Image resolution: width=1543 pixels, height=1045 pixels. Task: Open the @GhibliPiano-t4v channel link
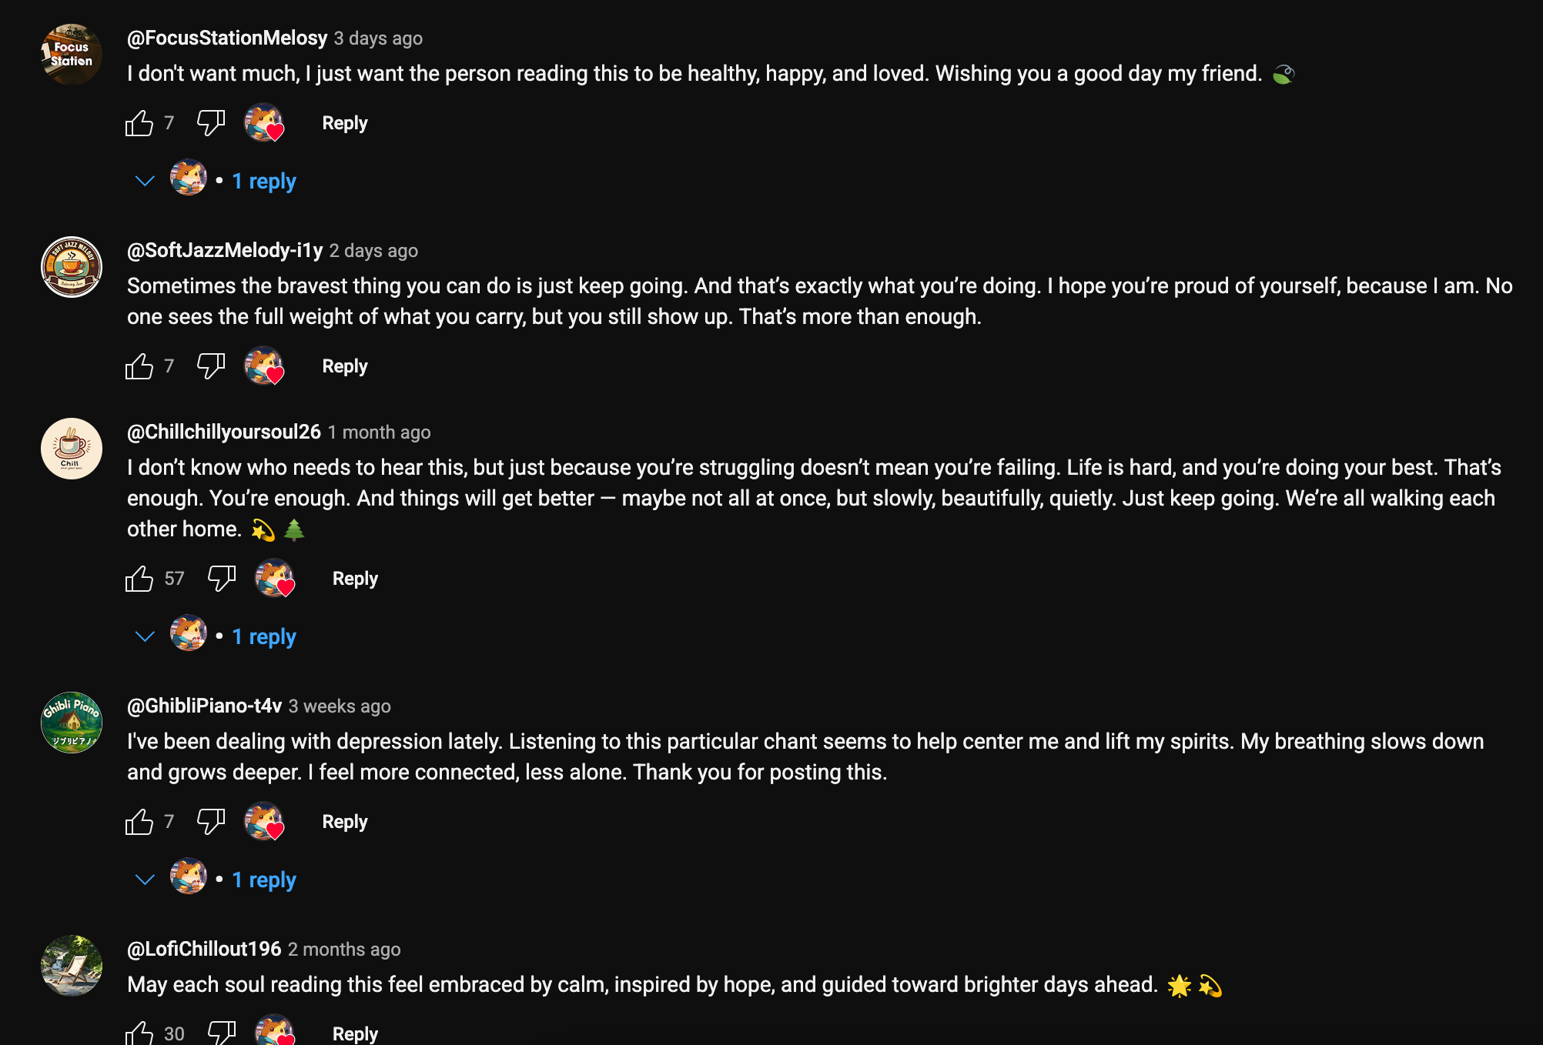[x=204, y=706]
